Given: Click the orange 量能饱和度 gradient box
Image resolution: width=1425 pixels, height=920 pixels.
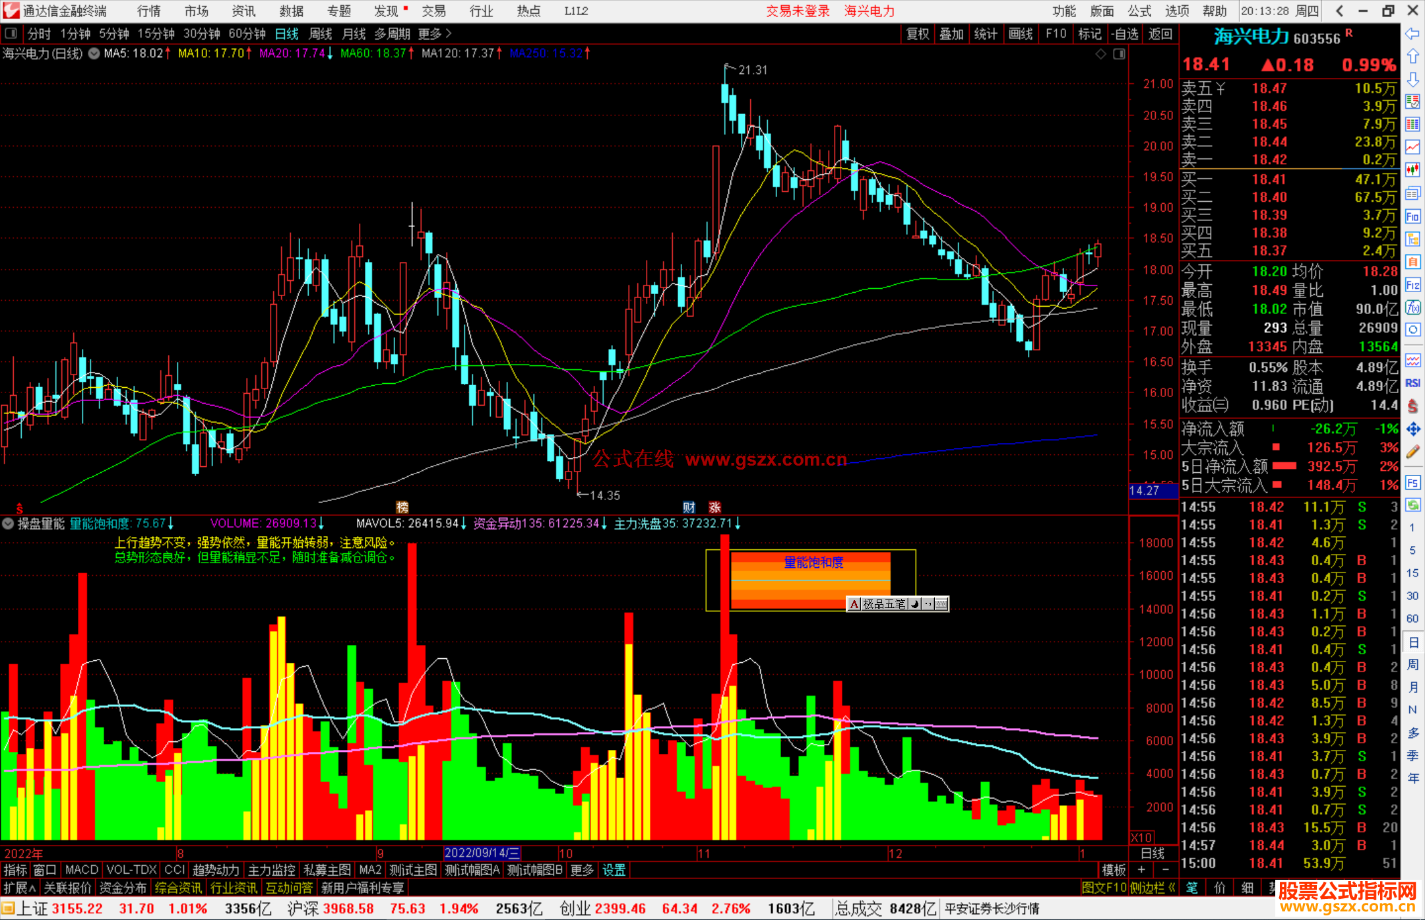Looking at the screenshot, I should tap(810, 580).
